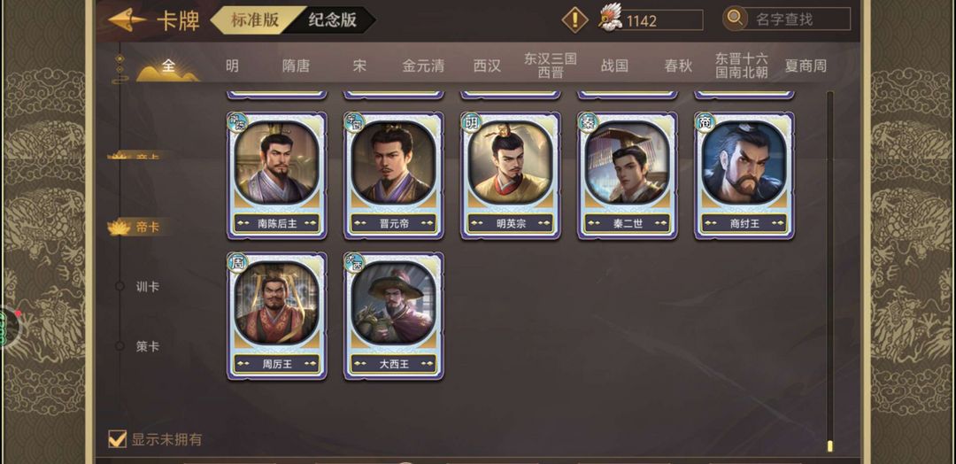Switch to the 标准版 tab
Screen dimensions: 956x464
[255, 19]
